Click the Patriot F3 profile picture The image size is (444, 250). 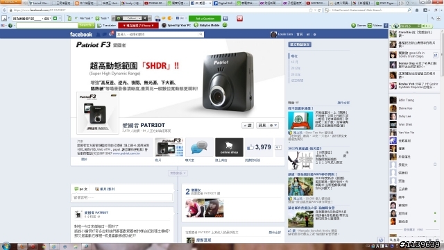click(98, 113)
